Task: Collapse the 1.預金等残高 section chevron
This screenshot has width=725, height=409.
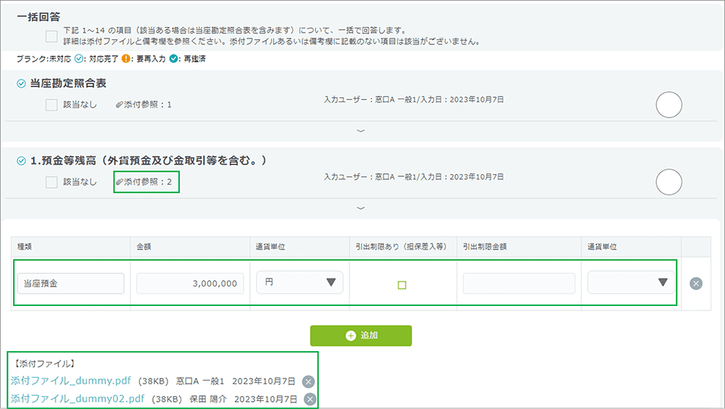Action: [361, 208]
